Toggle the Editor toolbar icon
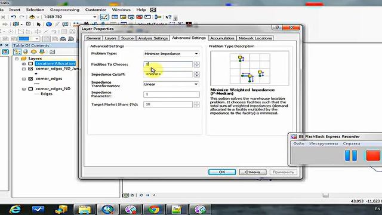This screenshot has width=382, height=215. point(104,17)
